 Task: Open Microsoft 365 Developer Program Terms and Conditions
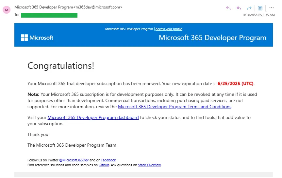(x=174, y=107)
